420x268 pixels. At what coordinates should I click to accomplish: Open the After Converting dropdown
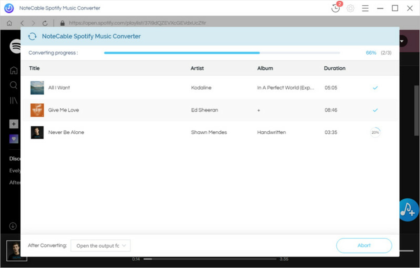101,246
